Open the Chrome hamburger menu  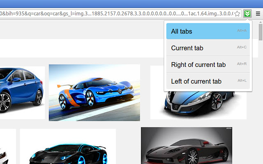pos(258,14)
